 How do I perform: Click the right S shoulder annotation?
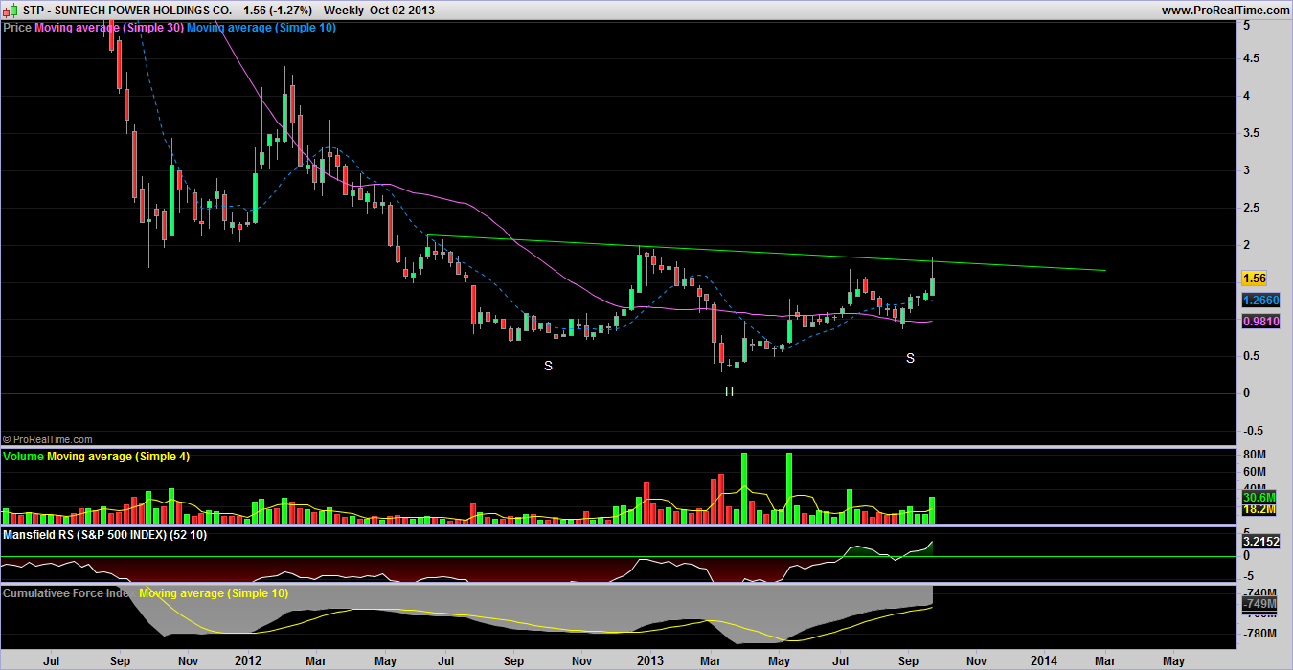[910, 358]
